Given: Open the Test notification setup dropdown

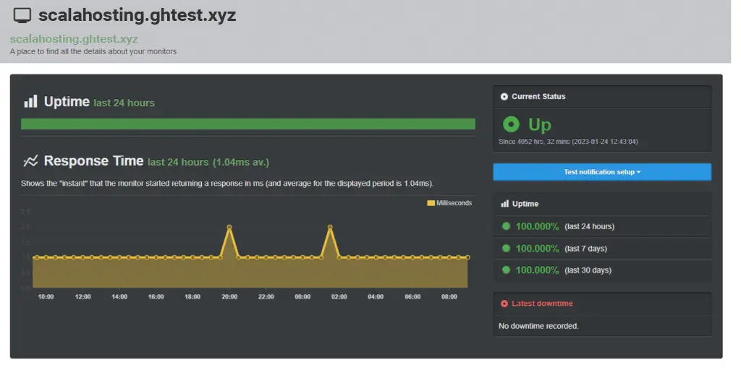Looking at the screenshot, I should point(601,172).
